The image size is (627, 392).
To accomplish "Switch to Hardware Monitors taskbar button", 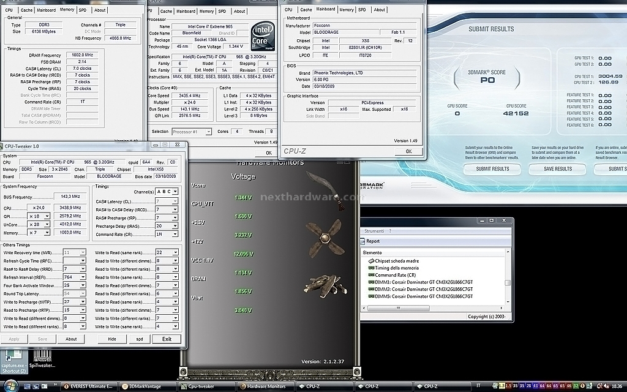I will tap(265, 386).
